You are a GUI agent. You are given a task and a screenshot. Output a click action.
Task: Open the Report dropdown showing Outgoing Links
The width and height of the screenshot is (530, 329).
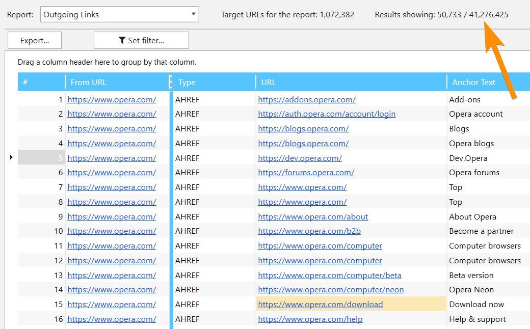point(120,15)
